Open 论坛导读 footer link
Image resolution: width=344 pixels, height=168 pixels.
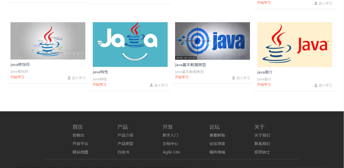(x=217, y=144)
